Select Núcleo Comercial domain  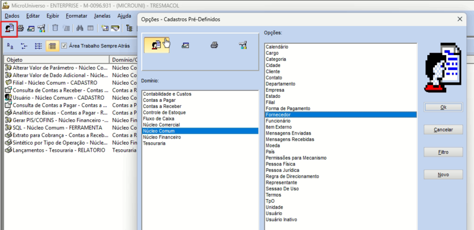tap(200, 124)
